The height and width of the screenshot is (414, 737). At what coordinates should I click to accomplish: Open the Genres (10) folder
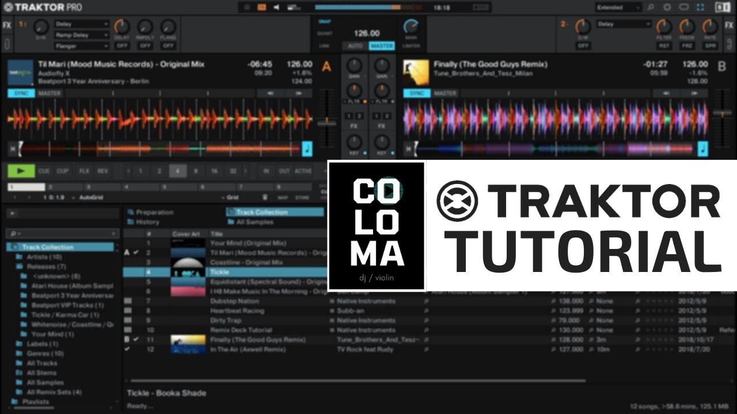(45, 354)
